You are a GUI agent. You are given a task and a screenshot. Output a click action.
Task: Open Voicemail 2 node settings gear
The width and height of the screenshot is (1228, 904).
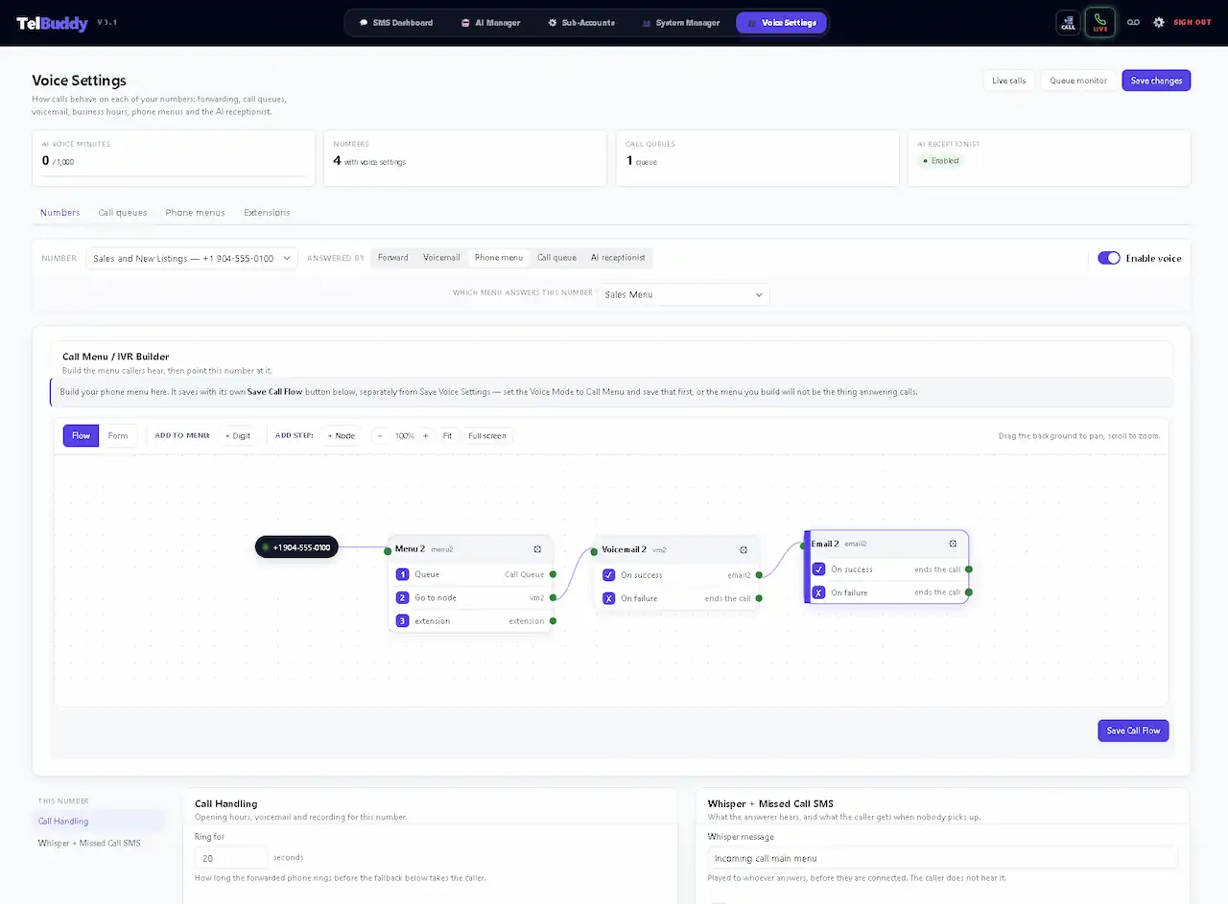[744, 550]
